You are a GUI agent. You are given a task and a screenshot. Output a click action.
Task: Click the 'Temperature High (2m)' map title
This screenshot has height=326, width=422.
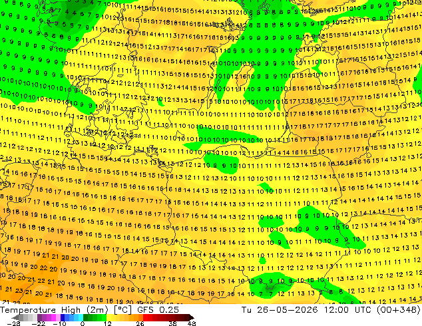point(54,310)
